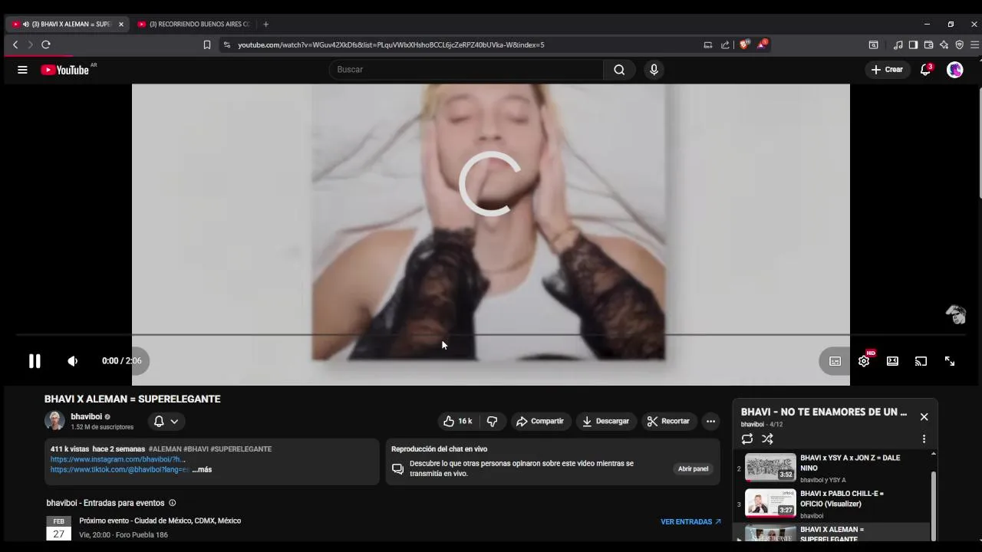Mute the video volume speaker icon

point(72,361)
